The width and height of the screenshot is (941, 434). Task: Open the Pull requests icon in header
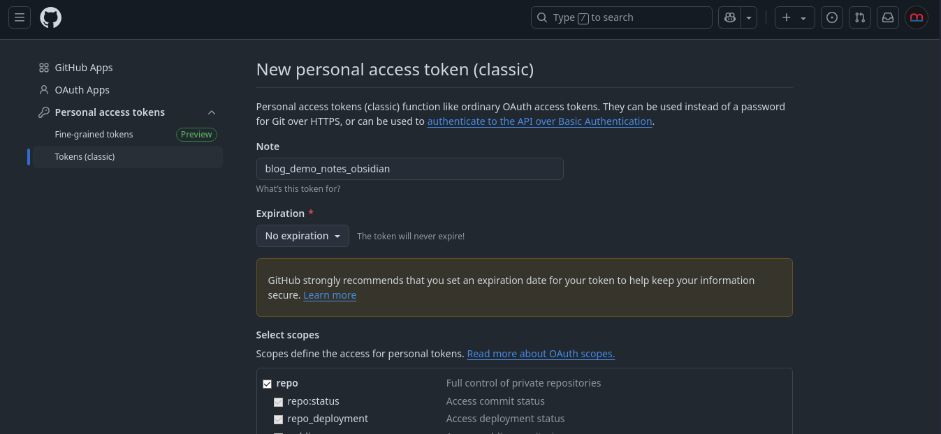(860, 17)
